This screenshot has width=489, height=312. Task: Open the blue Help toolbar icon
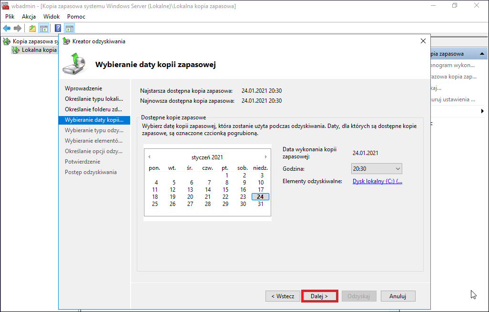(x=58, y=29)
